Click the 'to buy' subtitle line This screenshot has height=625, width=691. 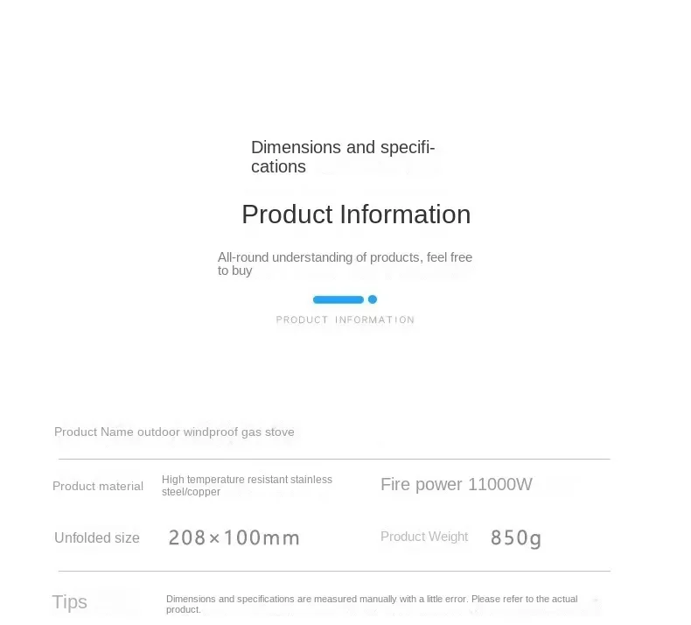(x=235, y=270)
